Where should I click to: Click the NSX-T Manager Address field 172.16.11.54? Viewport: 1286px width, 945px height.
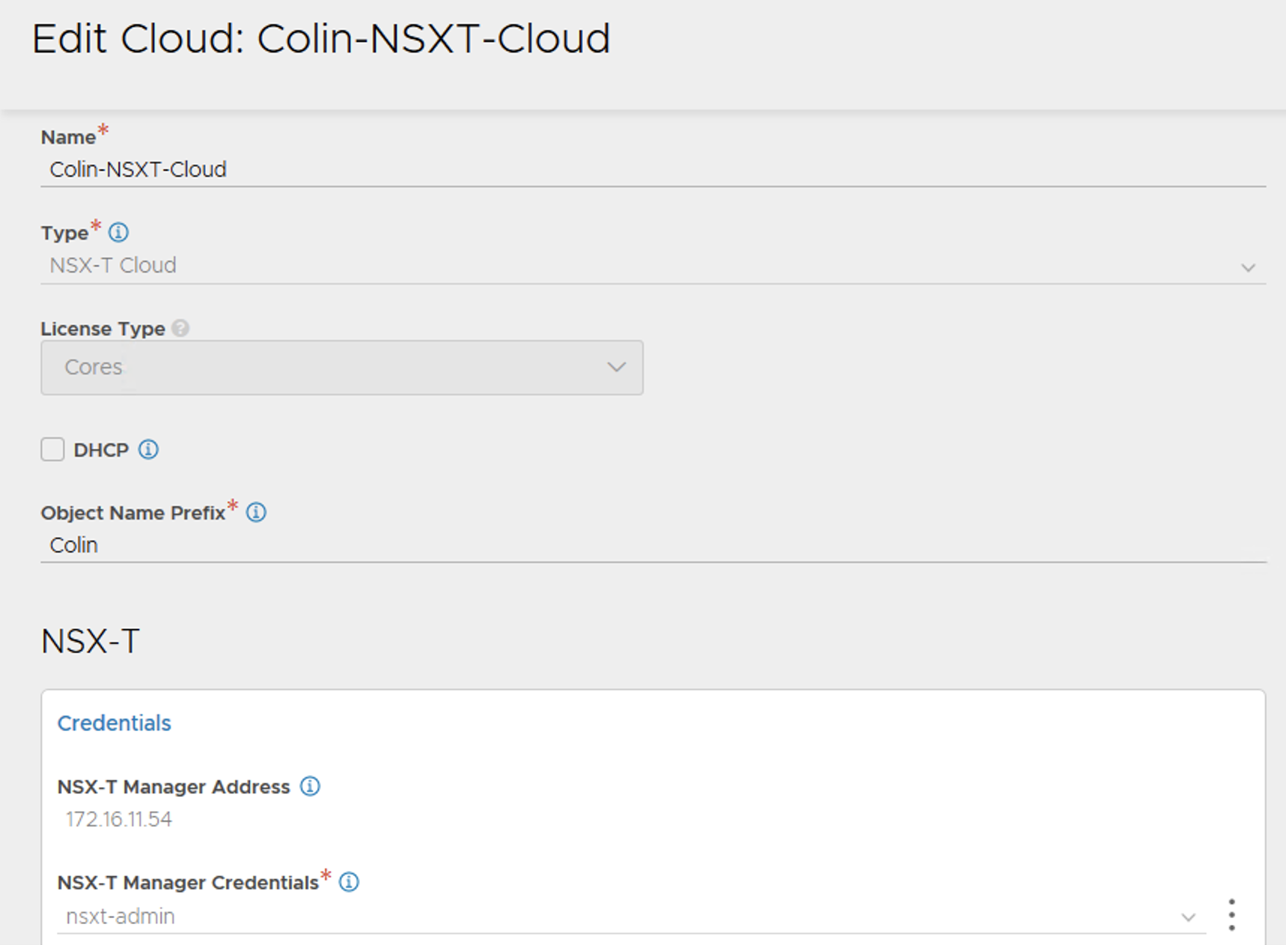tap(119, 819)
